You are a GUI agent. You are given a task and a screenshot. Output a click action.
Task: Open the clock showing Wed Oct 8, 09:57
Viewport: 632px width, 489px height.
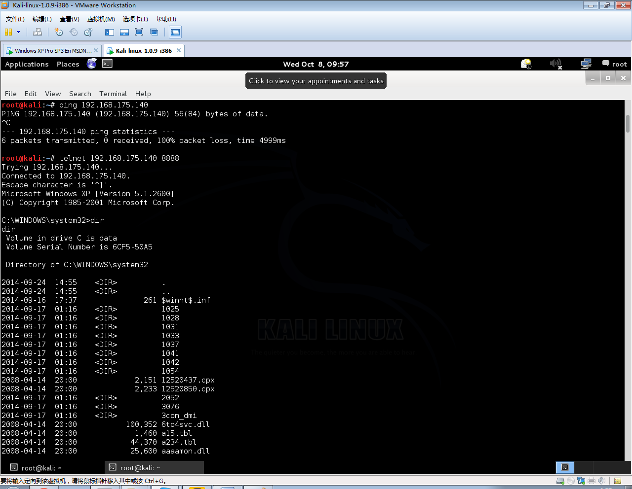coord(316,64)
